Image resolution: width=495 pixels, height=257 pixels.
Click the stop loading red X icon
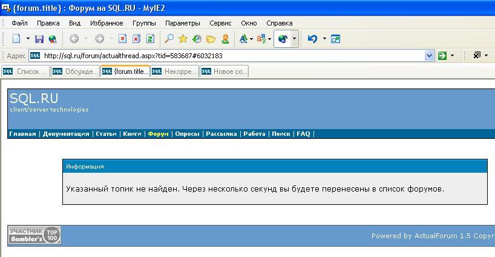(x=122, y=39)
